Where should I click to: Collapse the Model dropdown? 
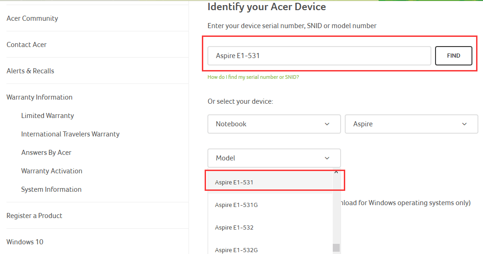[x=274, y=158]
